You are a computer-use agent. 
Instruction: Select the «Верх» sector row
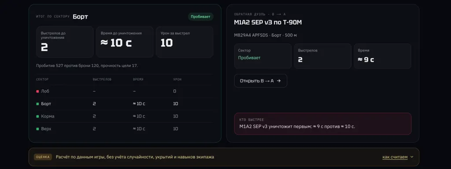[125, 129]
